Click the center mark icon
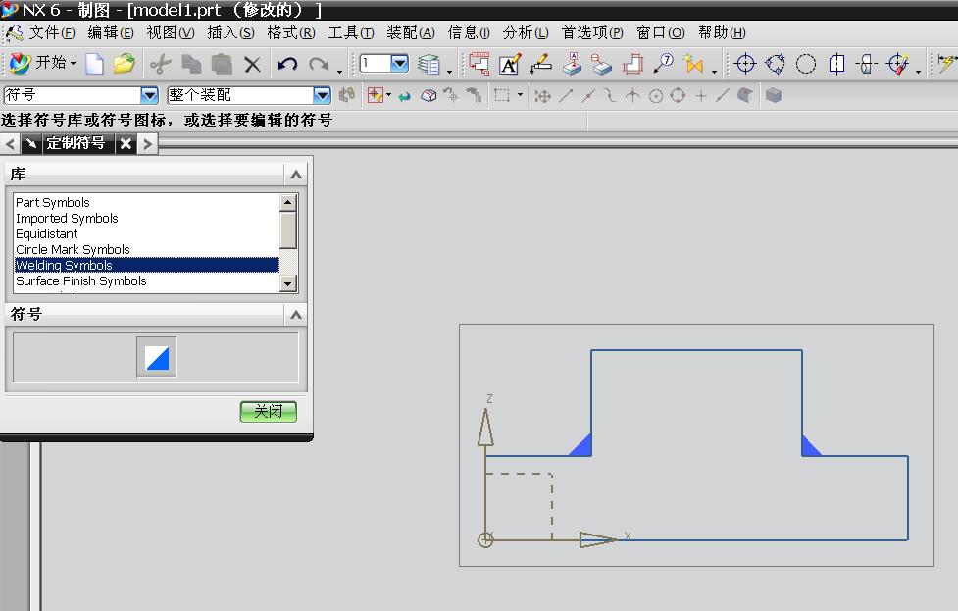 (745, 64)
